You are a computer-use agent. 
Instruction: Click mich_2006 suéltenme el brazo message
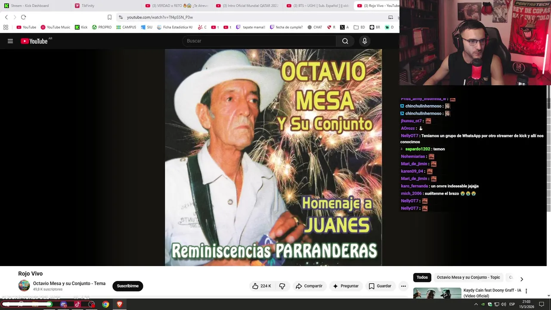pos(438,193)
